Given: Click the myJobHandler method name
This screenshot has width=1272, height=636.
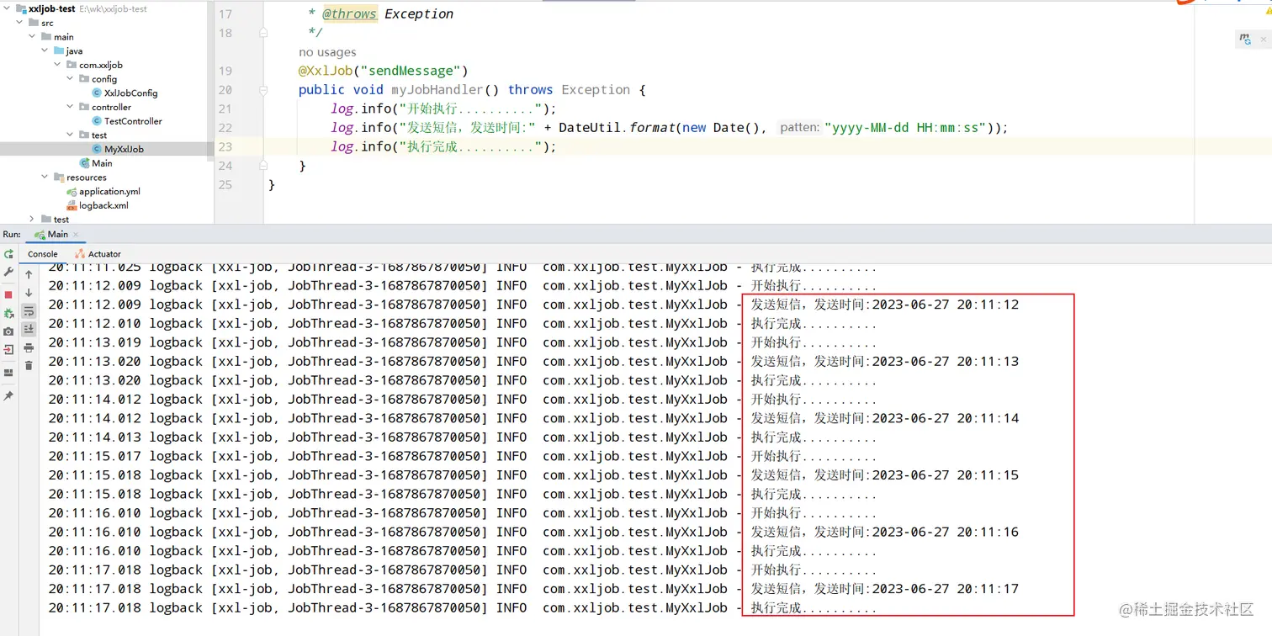Looking at the screenshot, I should pos(437,90).
